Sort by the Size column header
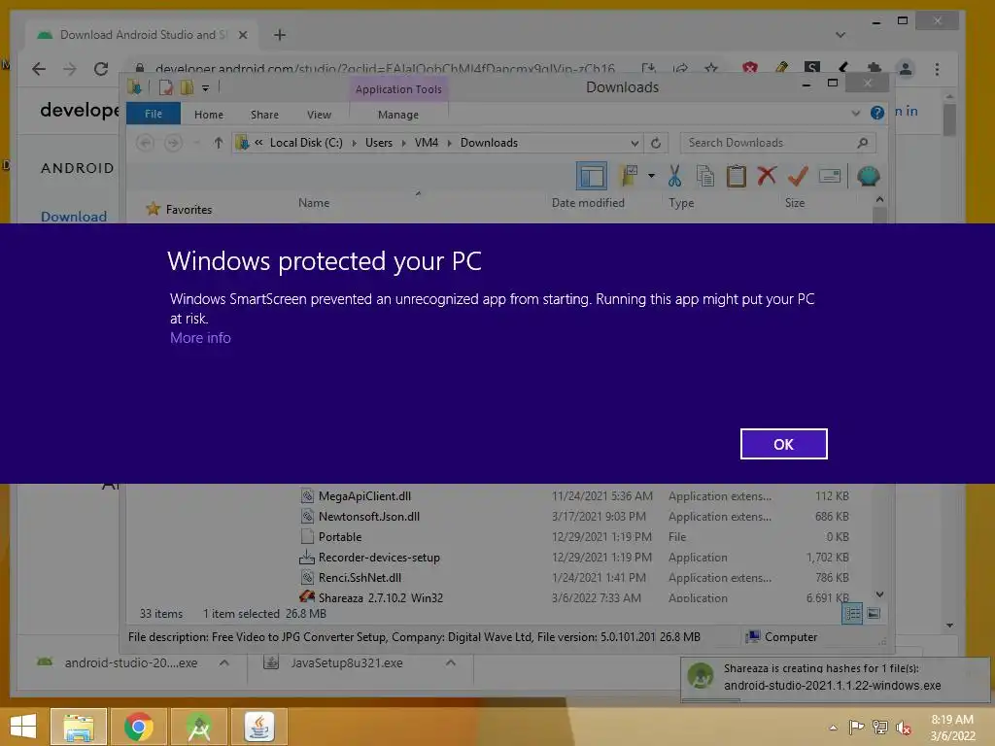This screenshot has height=746, width=995. coord(795,203)
